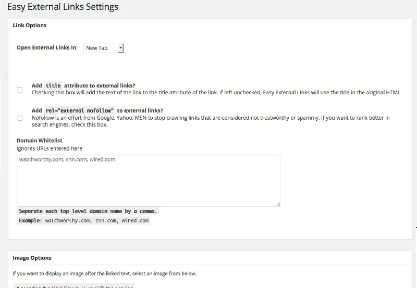Click the 'Easy External Links Settings' heading
This screenshot has height=288, width=417.
[x=63, y=7]
